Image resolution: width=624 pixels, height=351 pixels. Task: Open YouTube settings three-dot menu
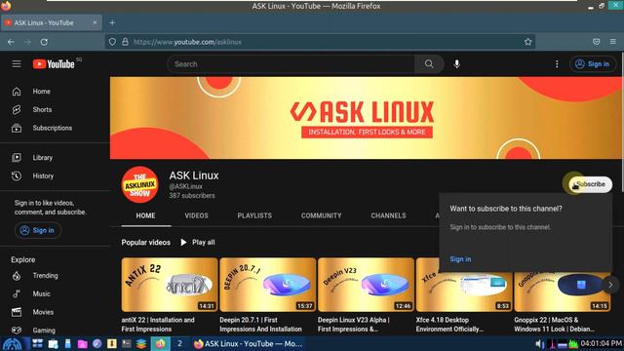pyautogui.click(x=557, y=64)
